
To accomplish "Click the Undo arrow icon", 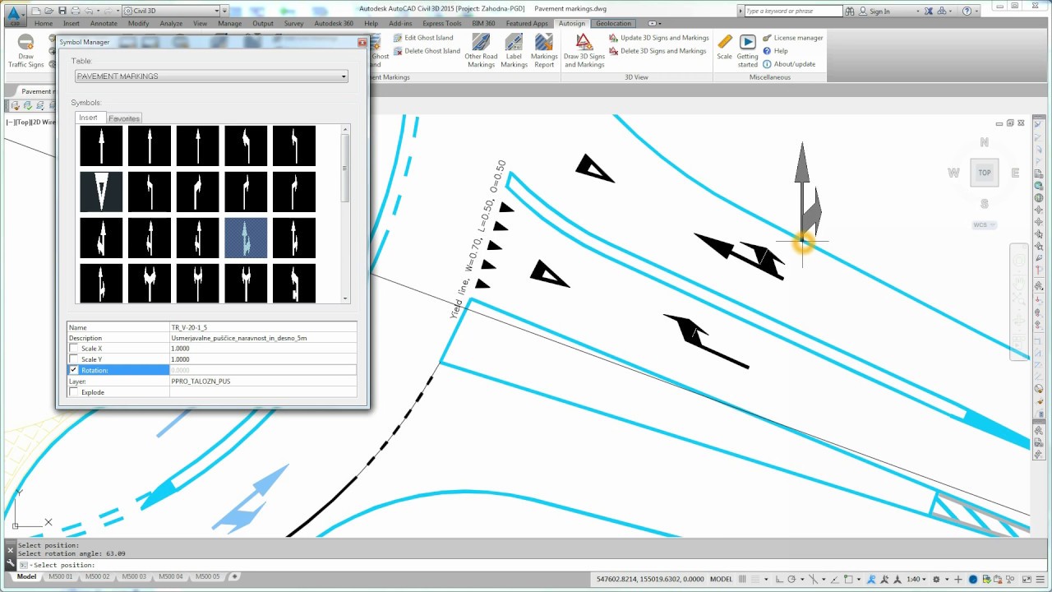I will [89, 11].
